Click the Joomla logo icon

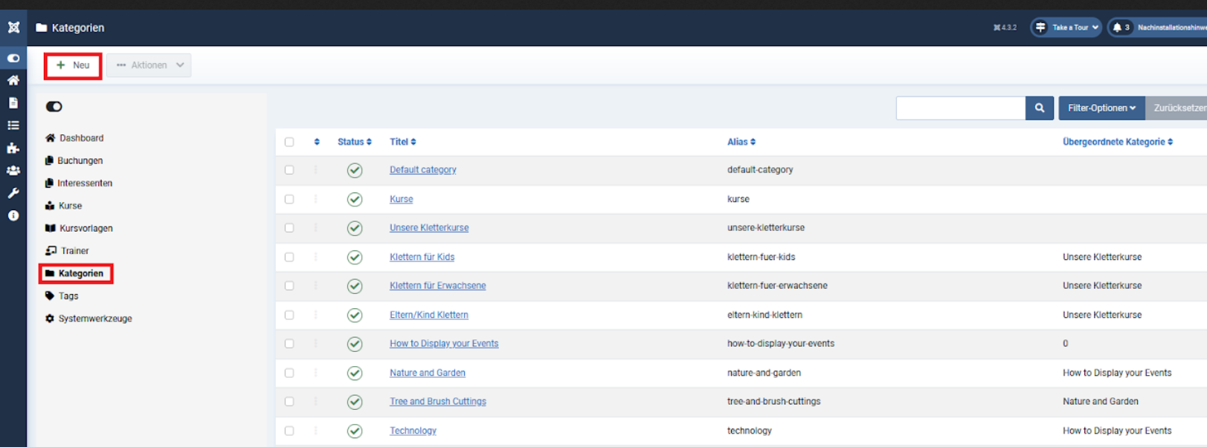click(13, 27)
